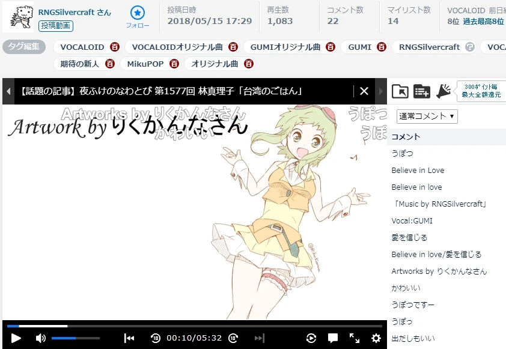This screenshot has width=506, height=349.
Task: Select the VOCALOIDオリジナル曲 tag
Action: pyautogui.click(x=177, y=47)
